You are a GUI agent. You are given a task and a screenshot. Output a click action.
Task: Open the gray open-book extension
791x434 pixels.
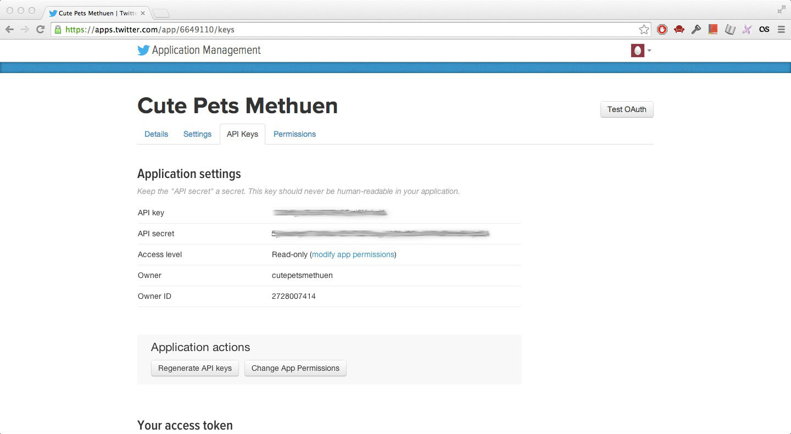pos(730,30)
